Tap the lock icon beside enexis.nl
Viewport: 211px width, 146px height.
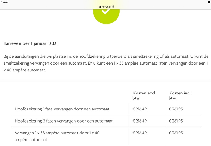click(100, 7)
